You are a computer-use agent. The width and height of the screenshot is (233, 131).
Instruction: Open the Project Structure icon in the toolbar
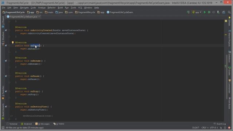(224, 12)
